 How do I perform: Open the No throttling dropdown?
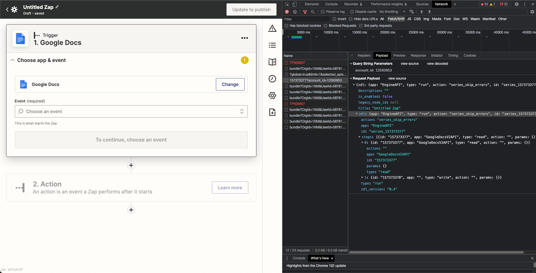[392, 12]
